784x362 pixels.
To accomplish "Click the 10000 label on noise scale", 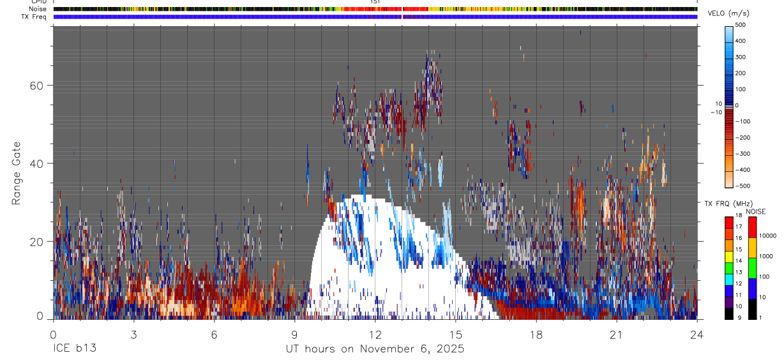I will pos(767,236).
